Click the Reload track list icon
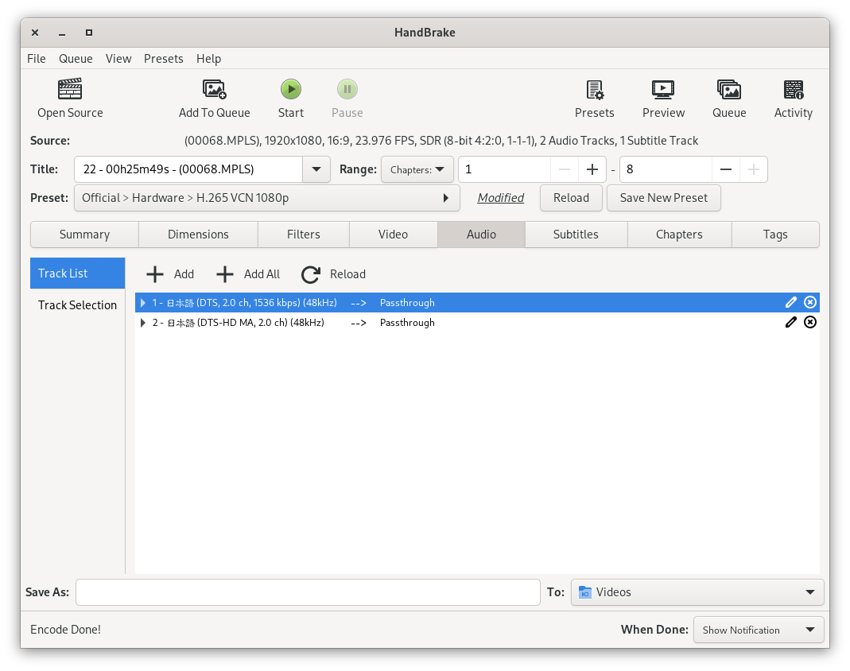 pyautogui.click(x=311, y=274)
